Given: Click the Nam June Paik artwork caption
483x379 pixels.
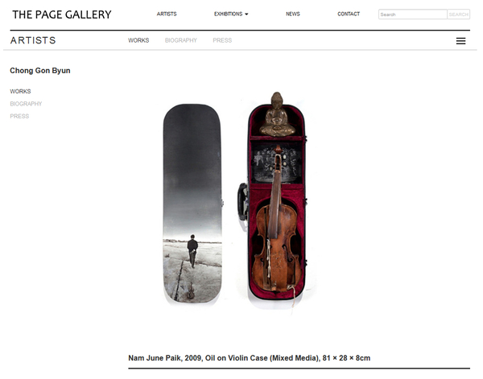Looking at the screenshot, I should click(x=250, y=358).
